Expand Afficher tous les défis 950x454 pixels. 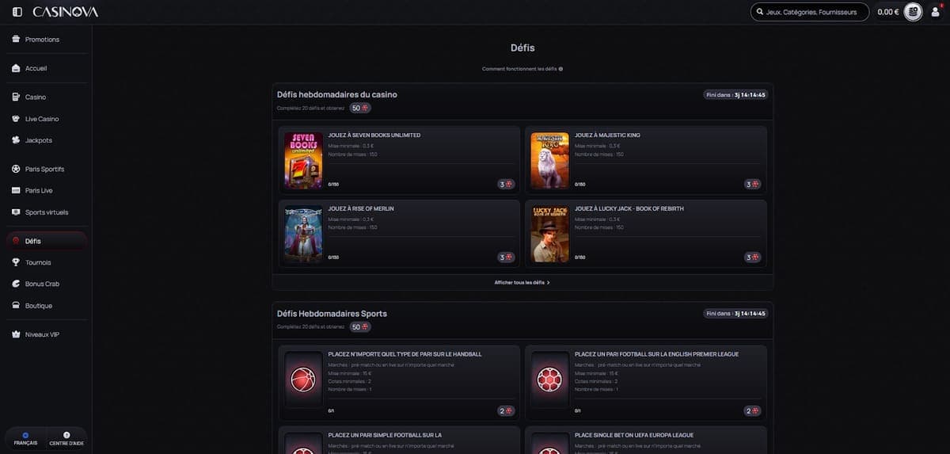pyautogui.click(x=522, y=282)
